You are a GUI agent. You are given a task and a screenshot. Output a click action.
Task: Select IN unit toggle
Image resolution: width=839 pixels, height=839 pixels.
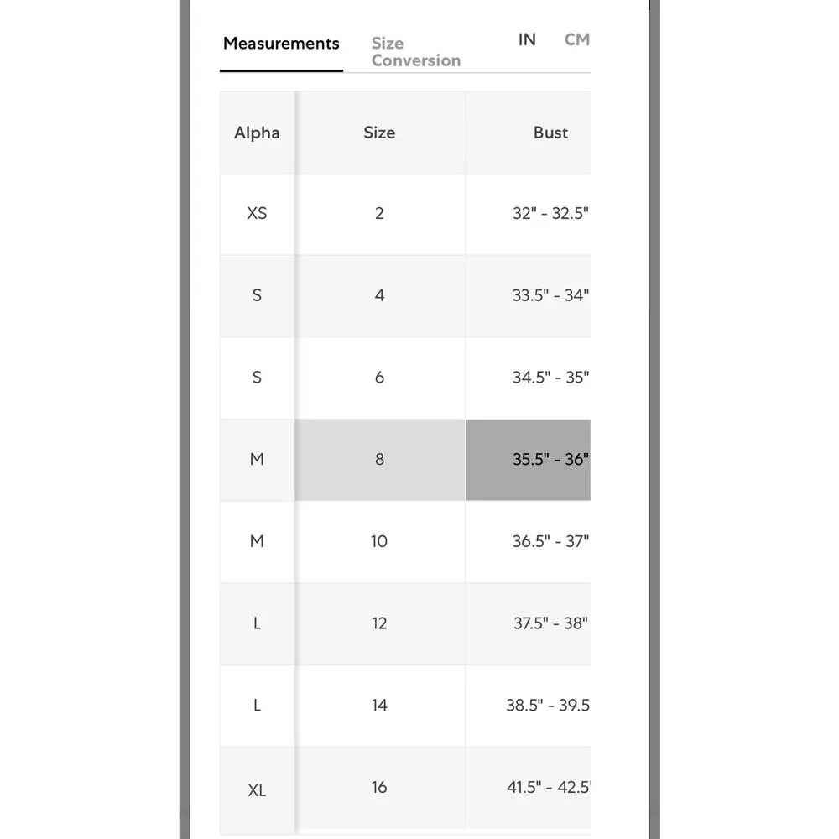point(527,39)
